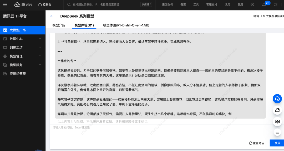Click the floating cloud assistant icon
The image size is (284, 151).
tap(277, 110)
